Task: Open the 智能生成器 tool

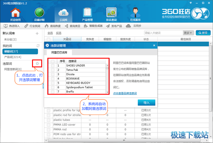Action: coord(93,26)
